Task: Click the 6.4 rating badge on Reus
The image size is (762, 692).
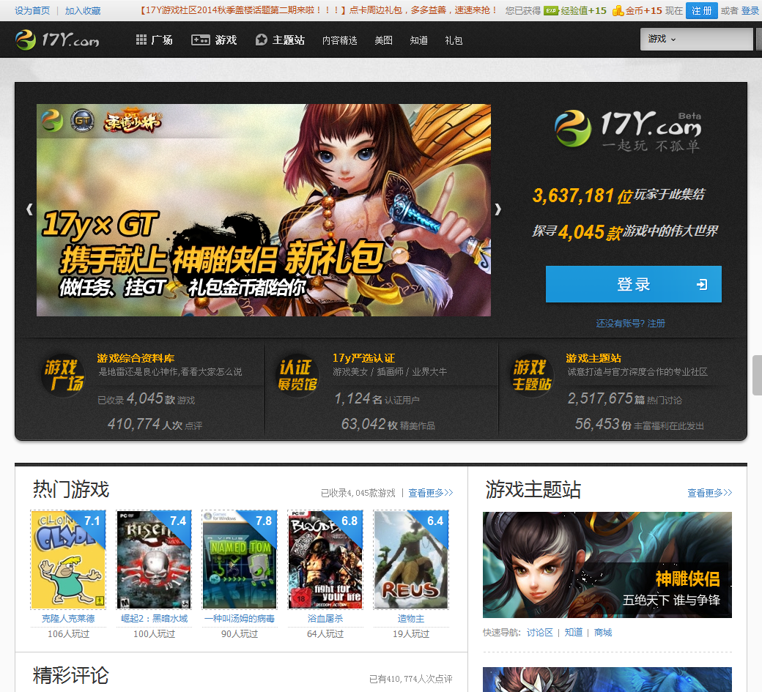Action: [x=435, y=521]
